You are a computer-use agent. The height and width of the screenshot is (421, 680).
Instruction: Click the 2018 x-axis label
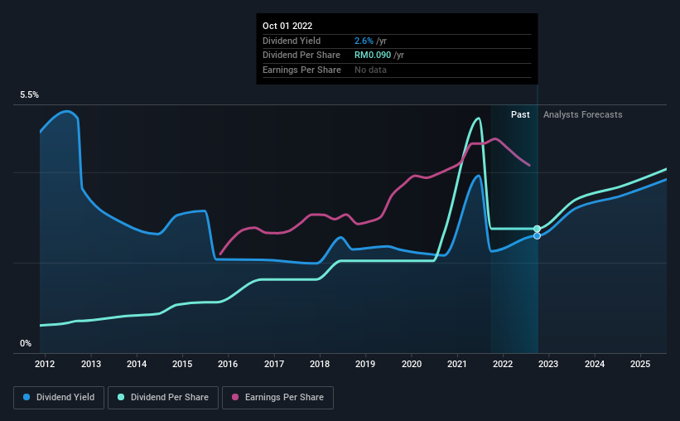320,364
